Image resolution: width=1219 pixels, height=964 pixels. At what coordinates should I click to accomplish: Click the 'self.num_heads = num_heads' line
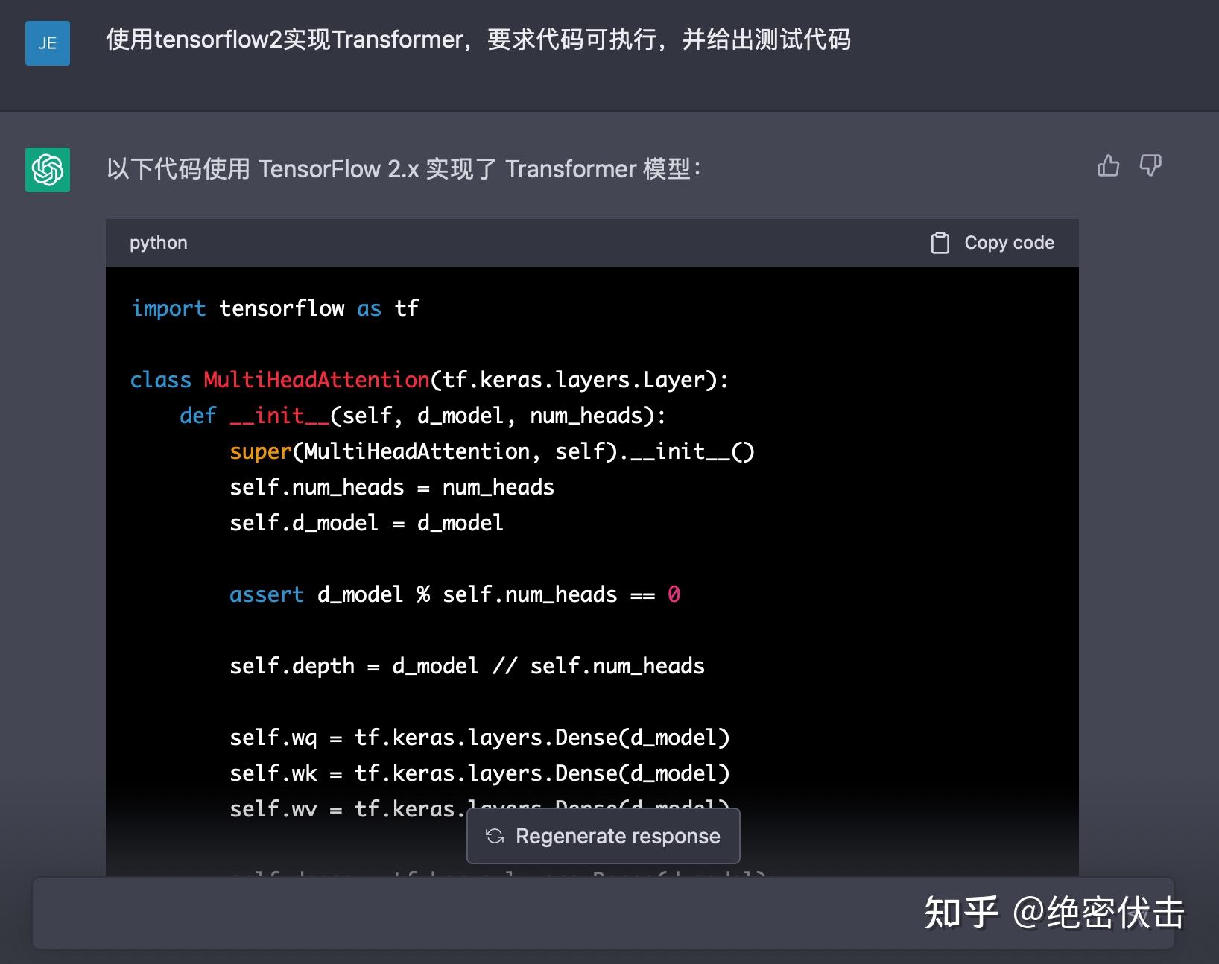tap(392, 487)
